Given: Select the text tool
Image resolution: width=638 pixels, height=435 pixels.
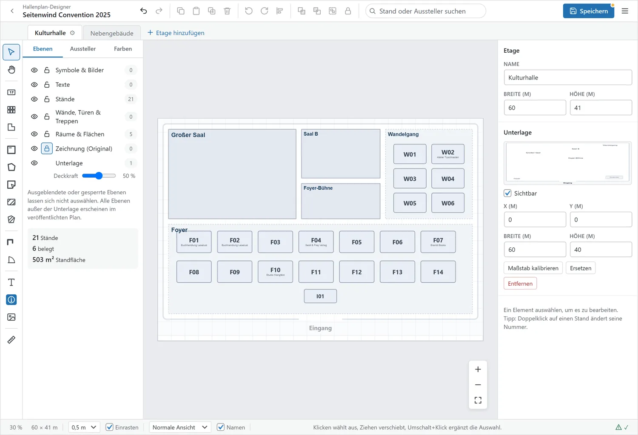Looking at the screenshot, I should pos(11,282).
